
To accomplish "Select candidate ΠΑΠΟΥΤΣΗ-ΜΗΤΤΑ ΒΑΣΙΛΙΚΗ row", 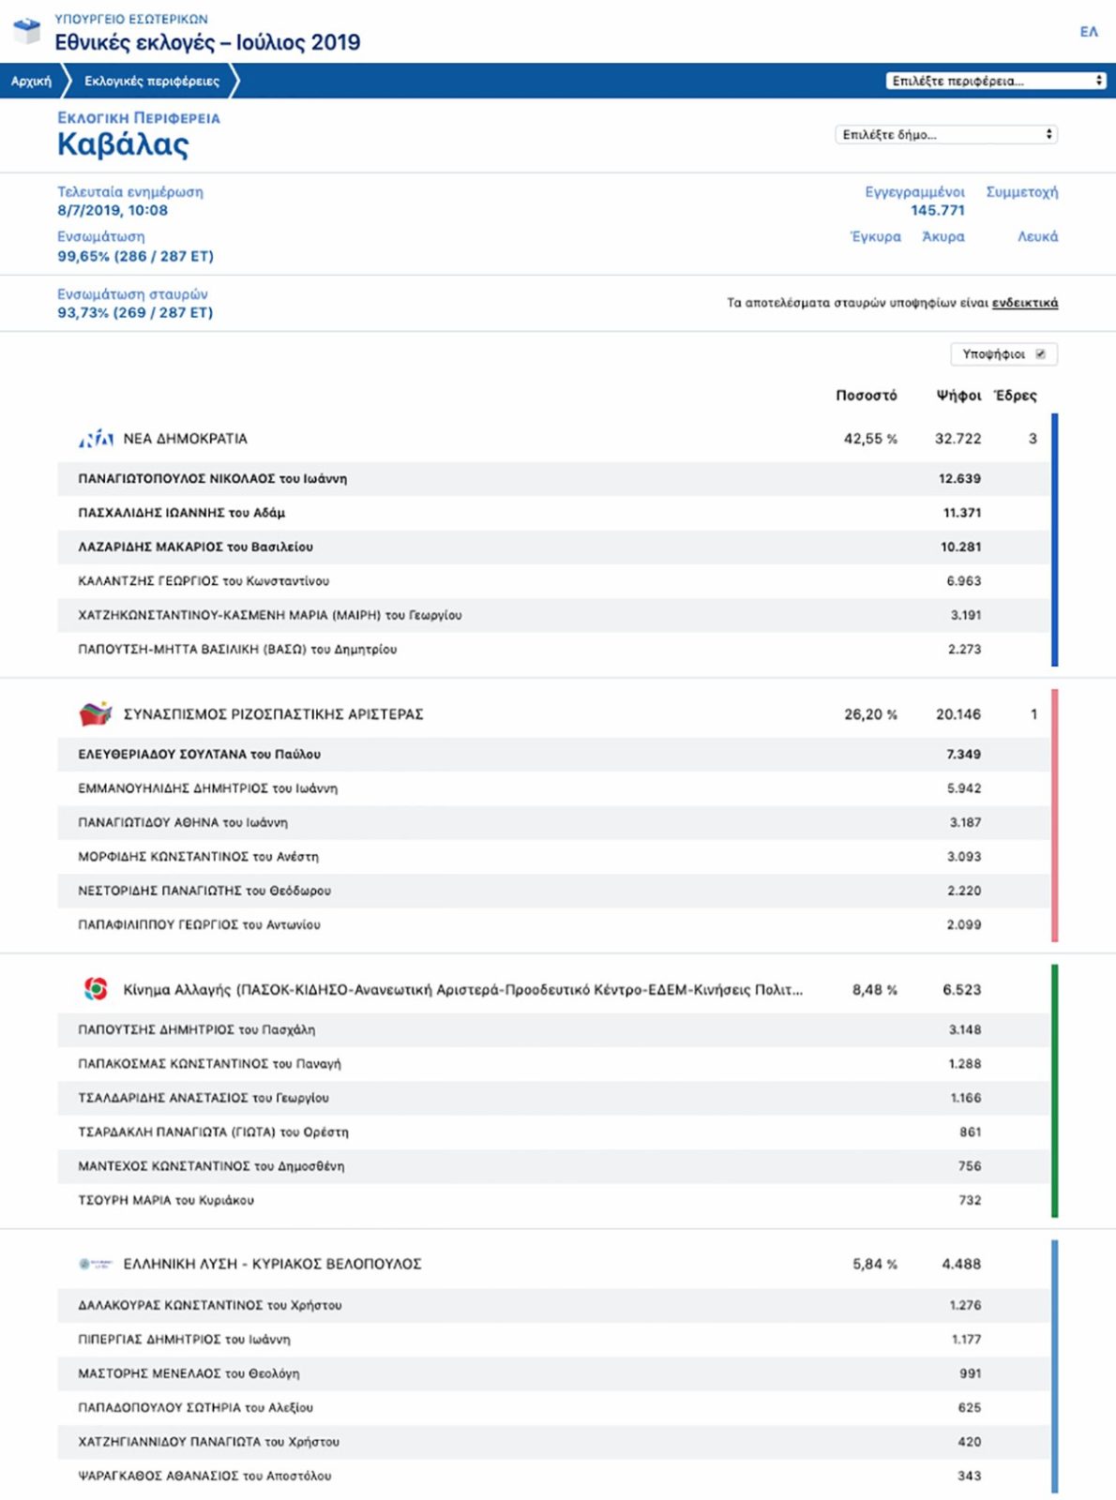I will pyautogui.click(x=553, y=649).
